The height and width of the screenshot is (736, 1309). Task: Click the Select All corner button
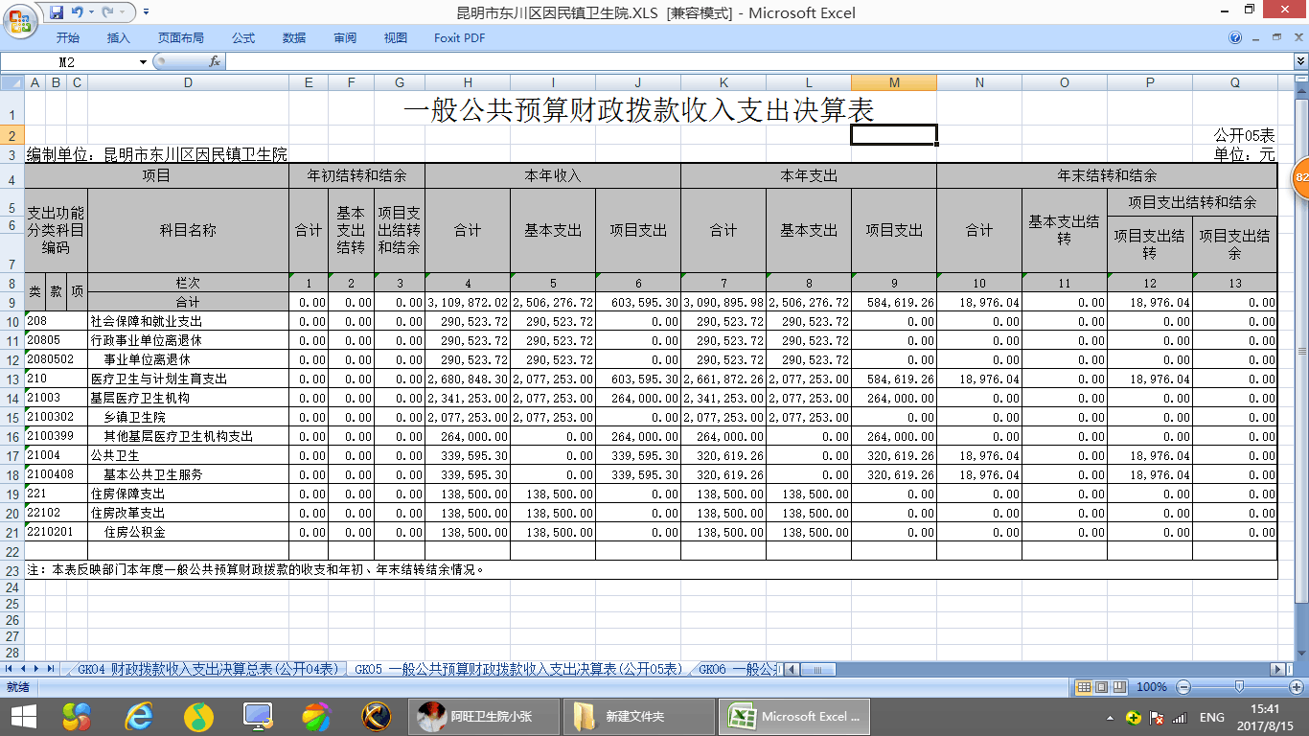[12, 83]
